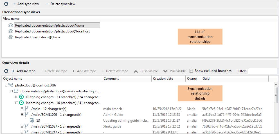This screenshot has width=279, height=134.
Task: Click changeset icon of changeset 13
Action: 32,120
